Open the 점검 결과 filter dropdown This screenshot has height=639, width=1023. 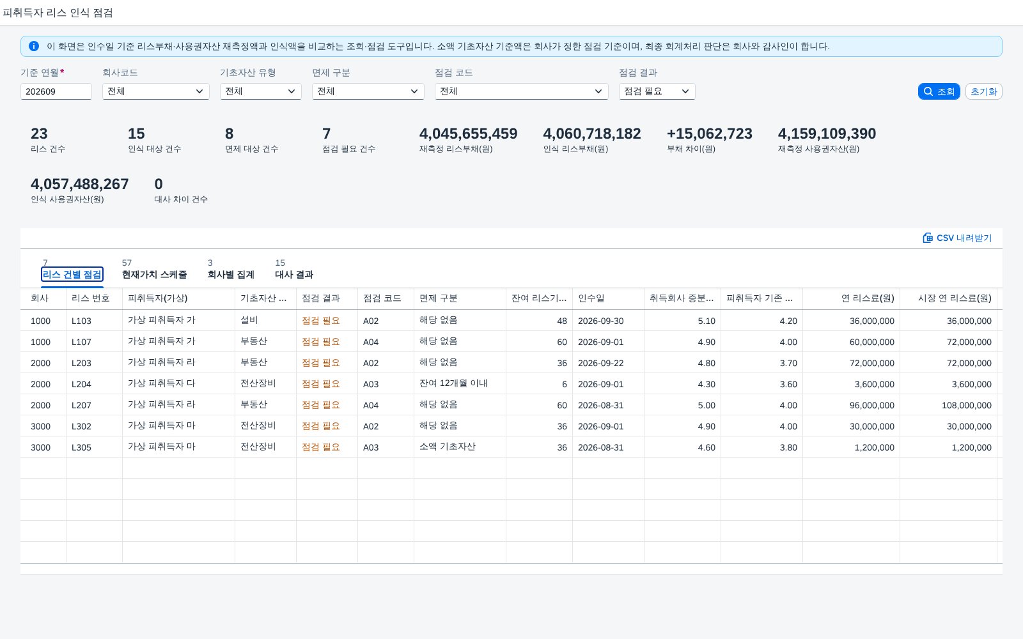click(x=657, y=91)
